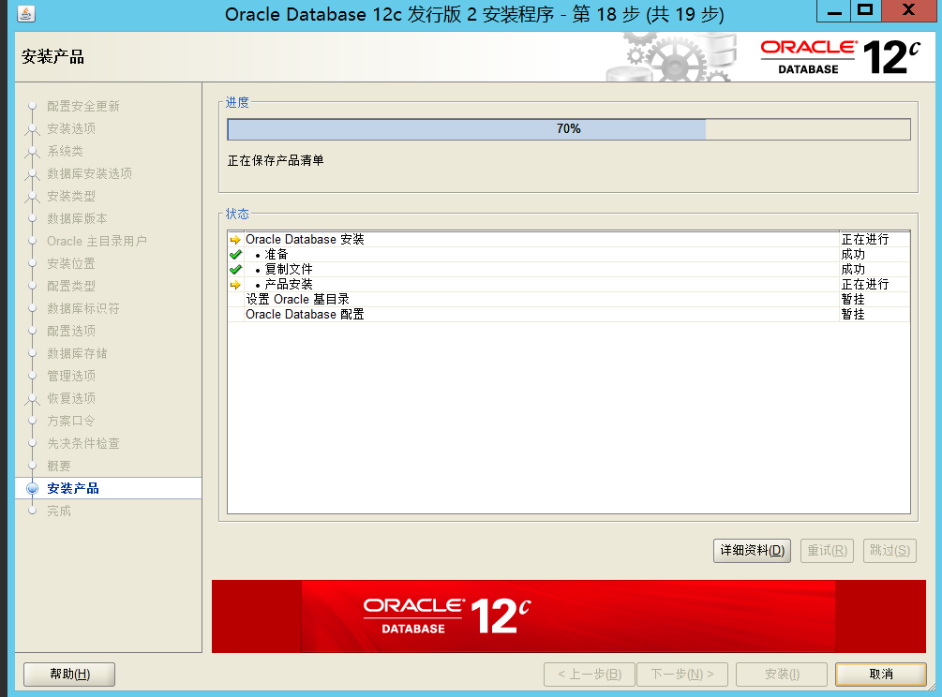Image resolution: width=942 pixels, height=697 pixels.
Task: Open the 详细资料 details dialog
Action: pos(752,551)
